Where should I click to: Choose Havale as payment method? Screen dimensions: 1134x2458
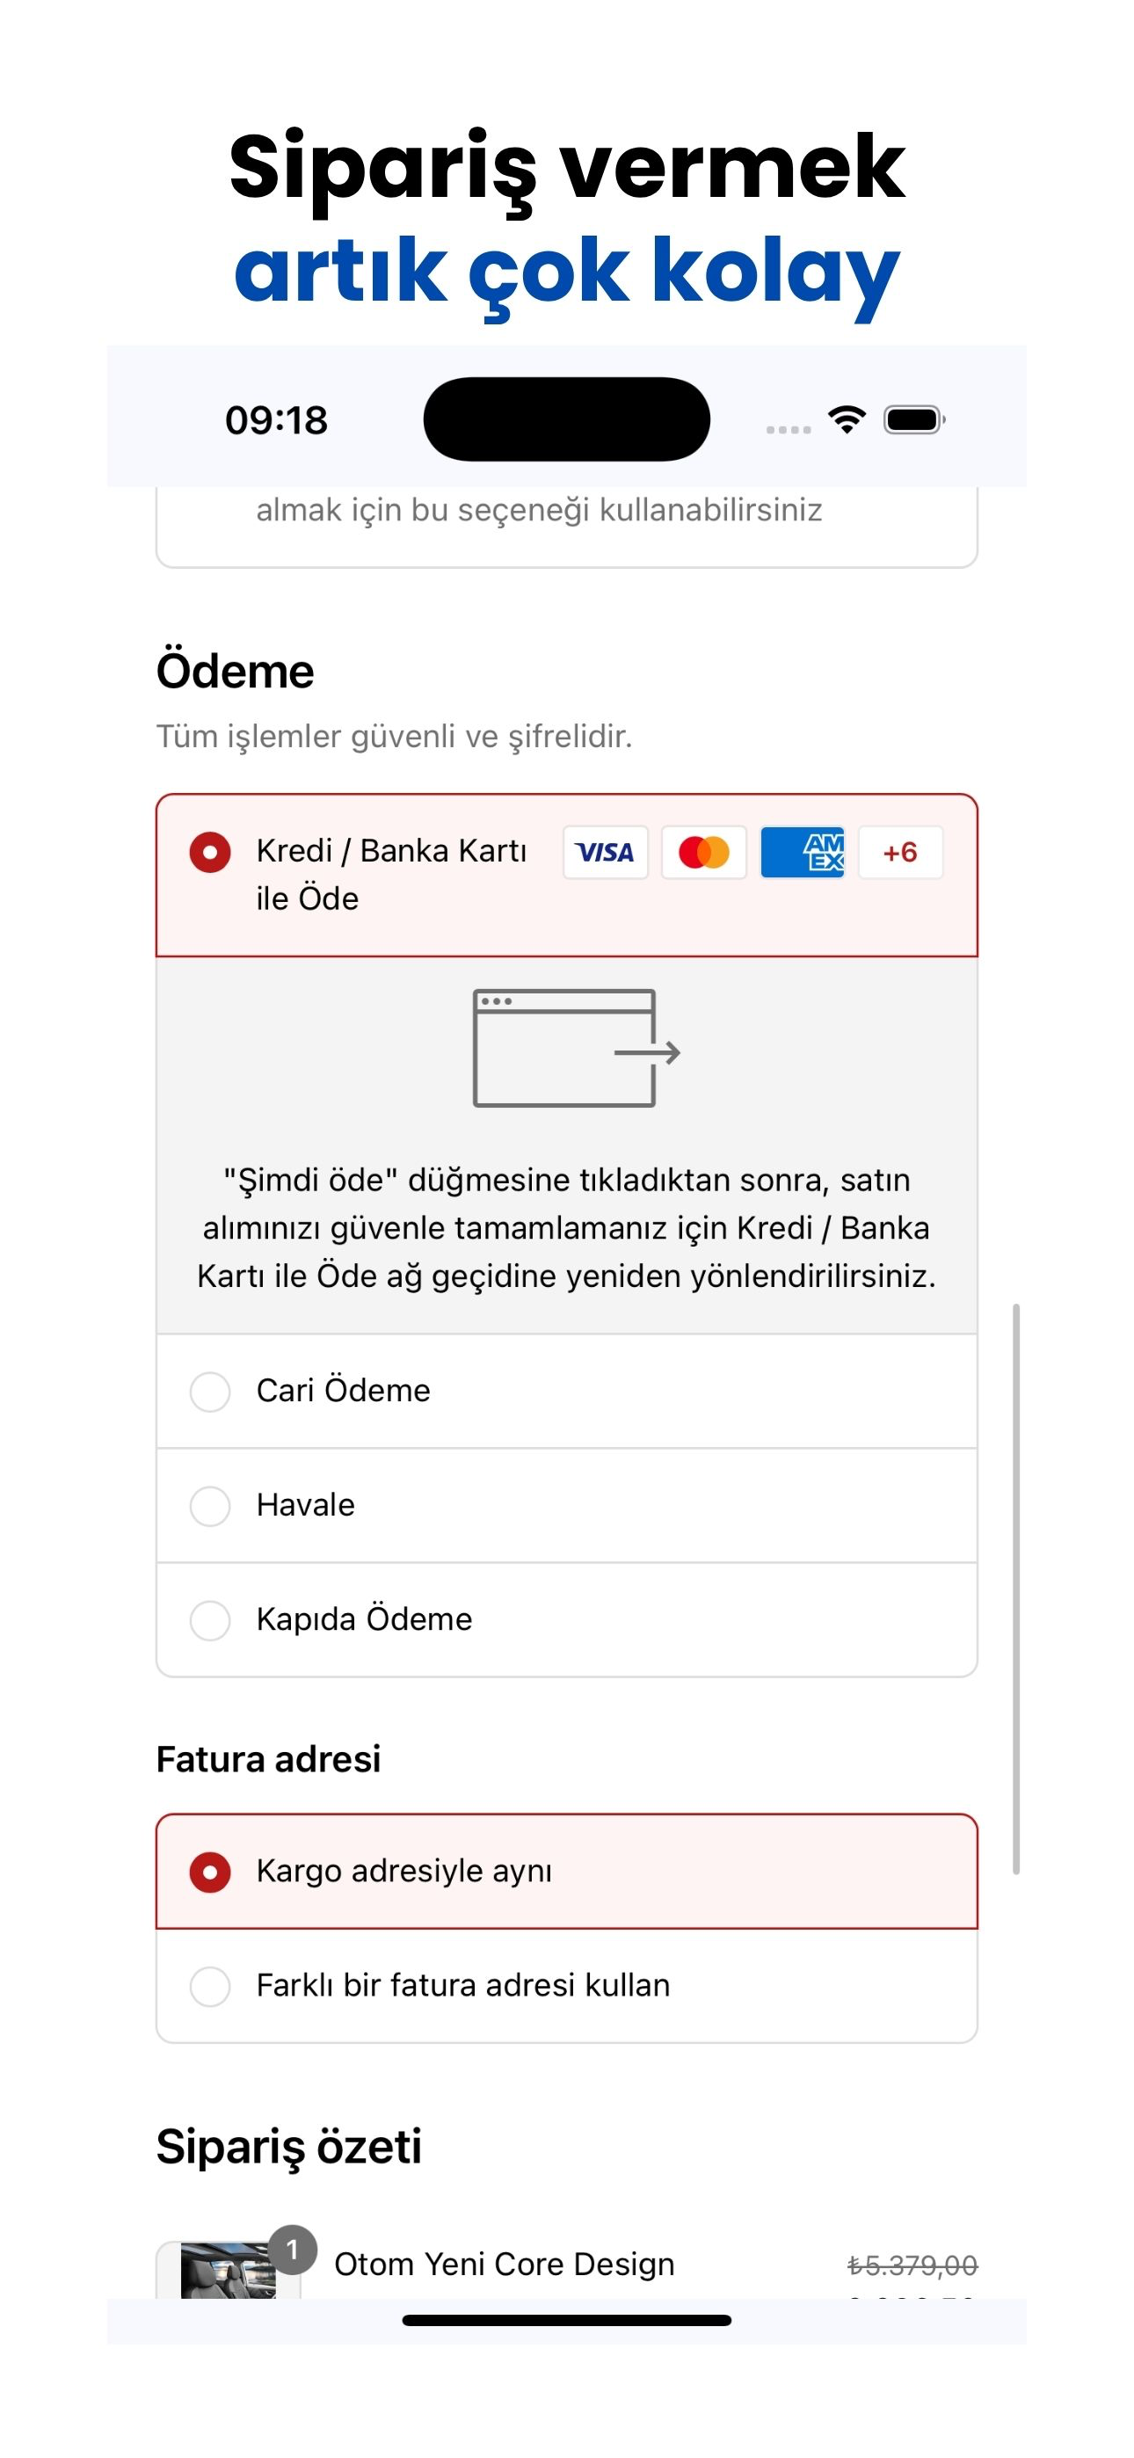(567, 1505)
